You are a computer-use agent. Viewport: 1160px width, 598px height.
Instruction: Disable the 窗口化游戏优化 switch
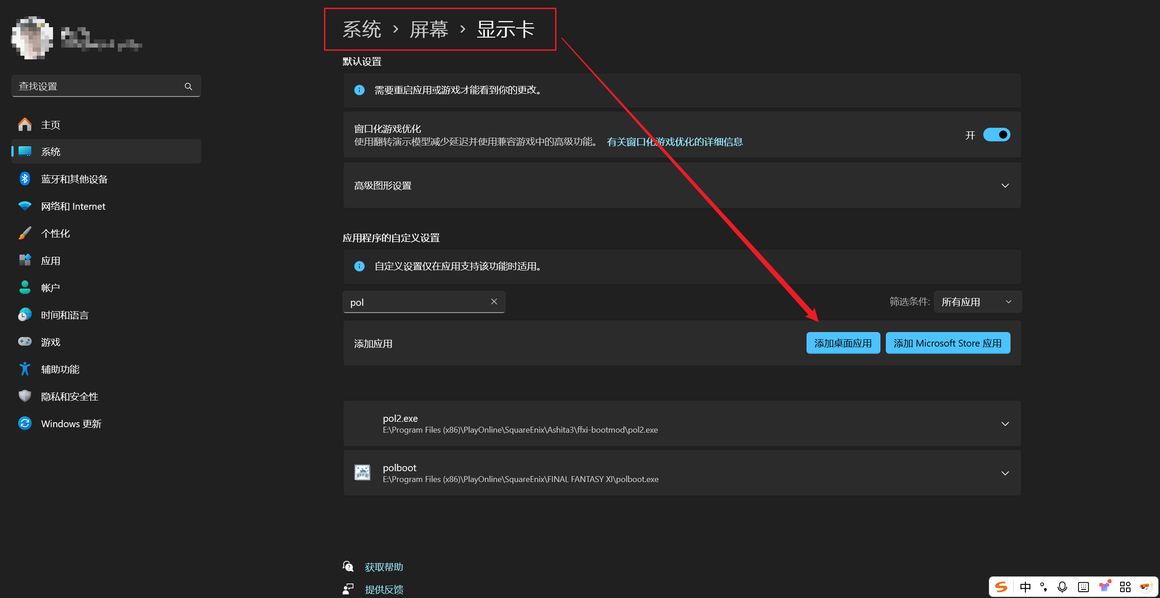coord(996,135)
